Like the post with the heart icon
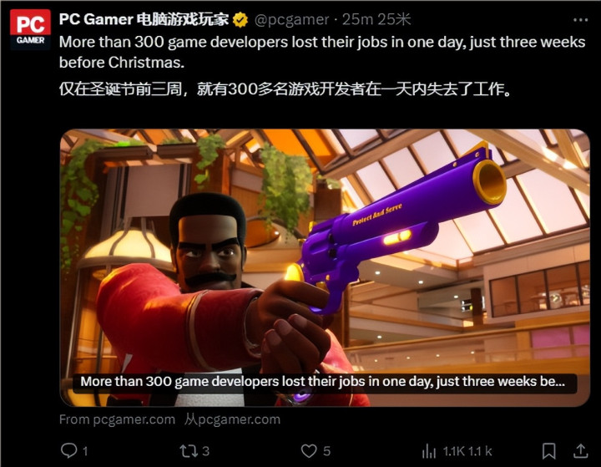The width and height of the screenshot is (601, 467). click(x=309, y=451)
